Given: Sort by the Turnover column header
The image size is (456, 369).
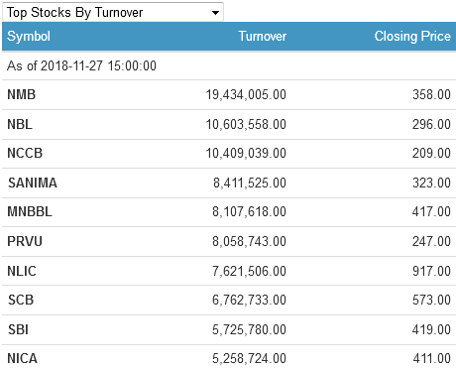Looking at the screenshot, I should tap(263, 36).
